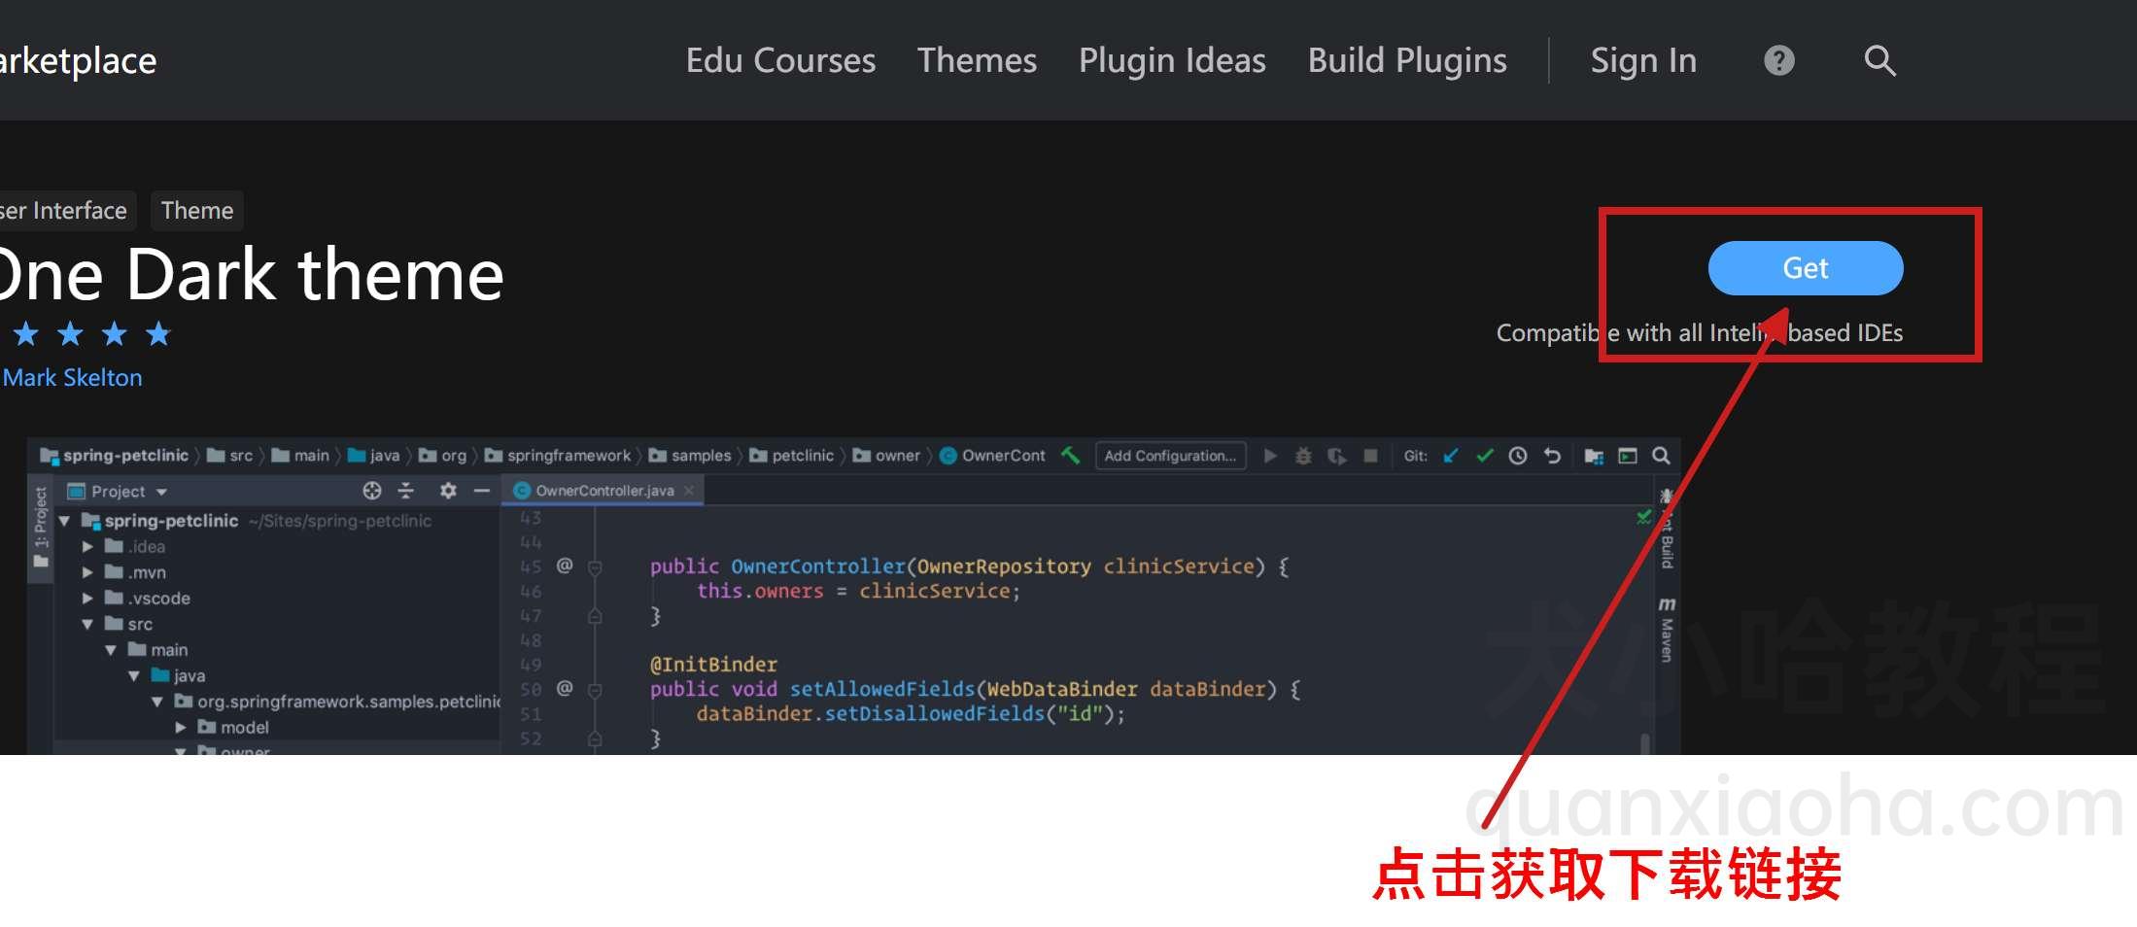Hide Project panel with minus icon
The image size is (2137, 927).
481,491
